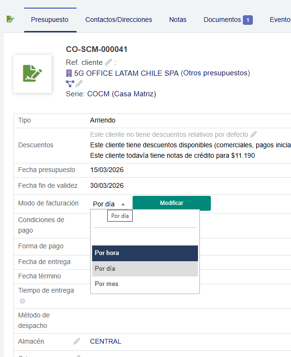Click the proposal icon left of Presupuesto tab
The image size is (291, 357).
(10, 19)
